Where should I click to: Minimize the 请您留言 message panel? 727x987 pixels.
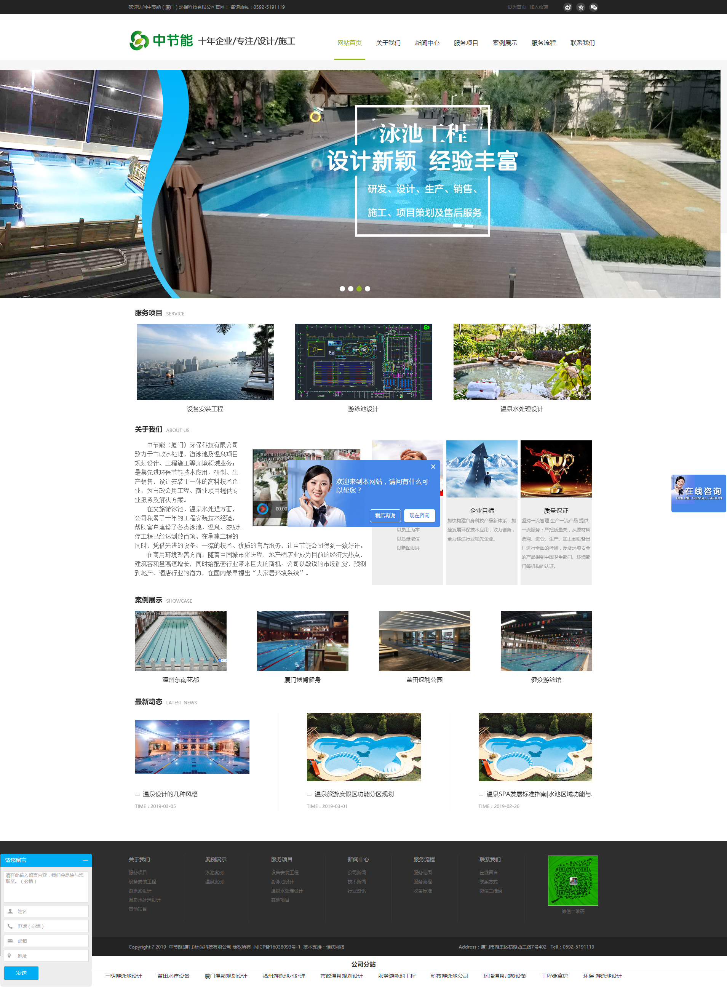[x=85, y=860]
